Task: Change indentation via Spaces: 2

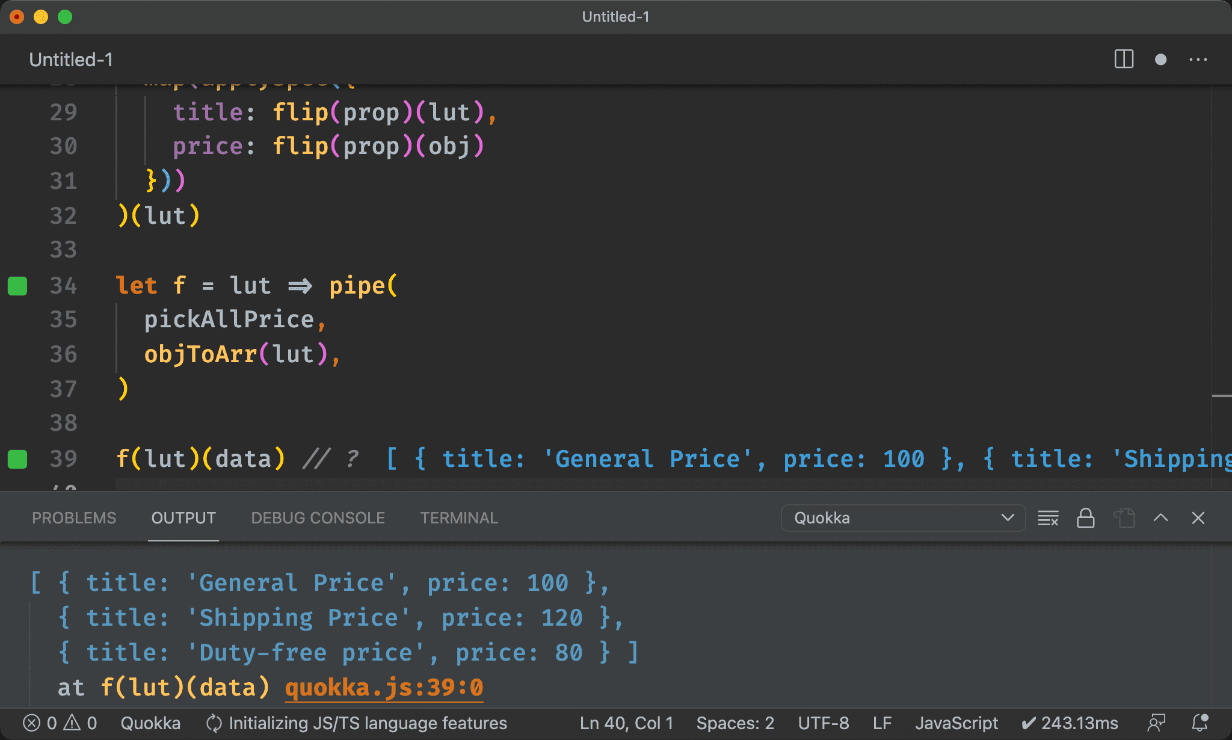Action: click(x=735, y=723)
